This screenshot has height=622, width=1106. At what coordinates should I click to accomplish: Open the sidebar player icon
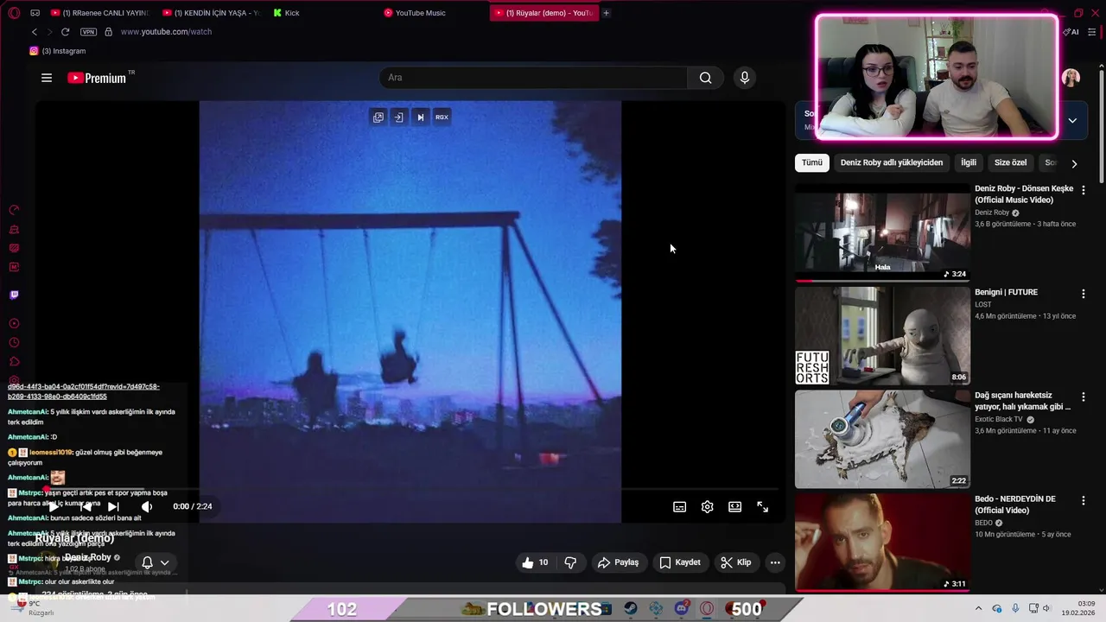coord(14,323)
